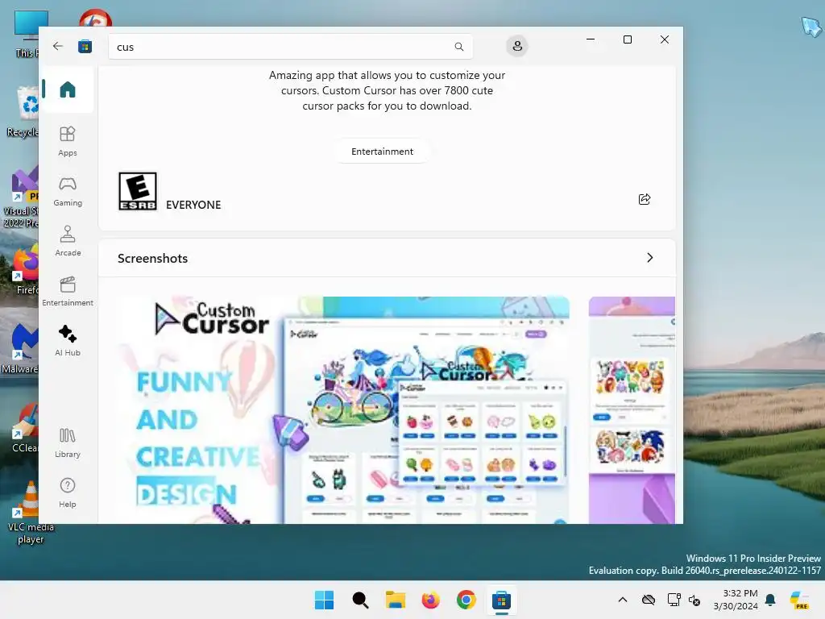Click the share icon beside rating
Image resolution: width=825 pixels, height=619 pixels.
tap(645, 199)
